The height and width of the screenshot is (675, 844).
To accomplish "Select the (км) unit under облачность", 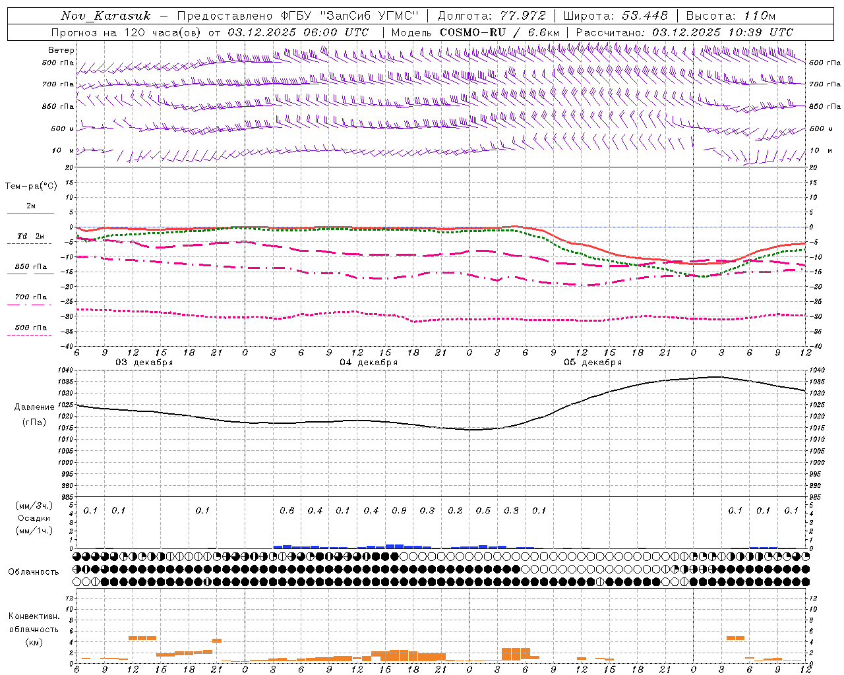I will (34, 642).
